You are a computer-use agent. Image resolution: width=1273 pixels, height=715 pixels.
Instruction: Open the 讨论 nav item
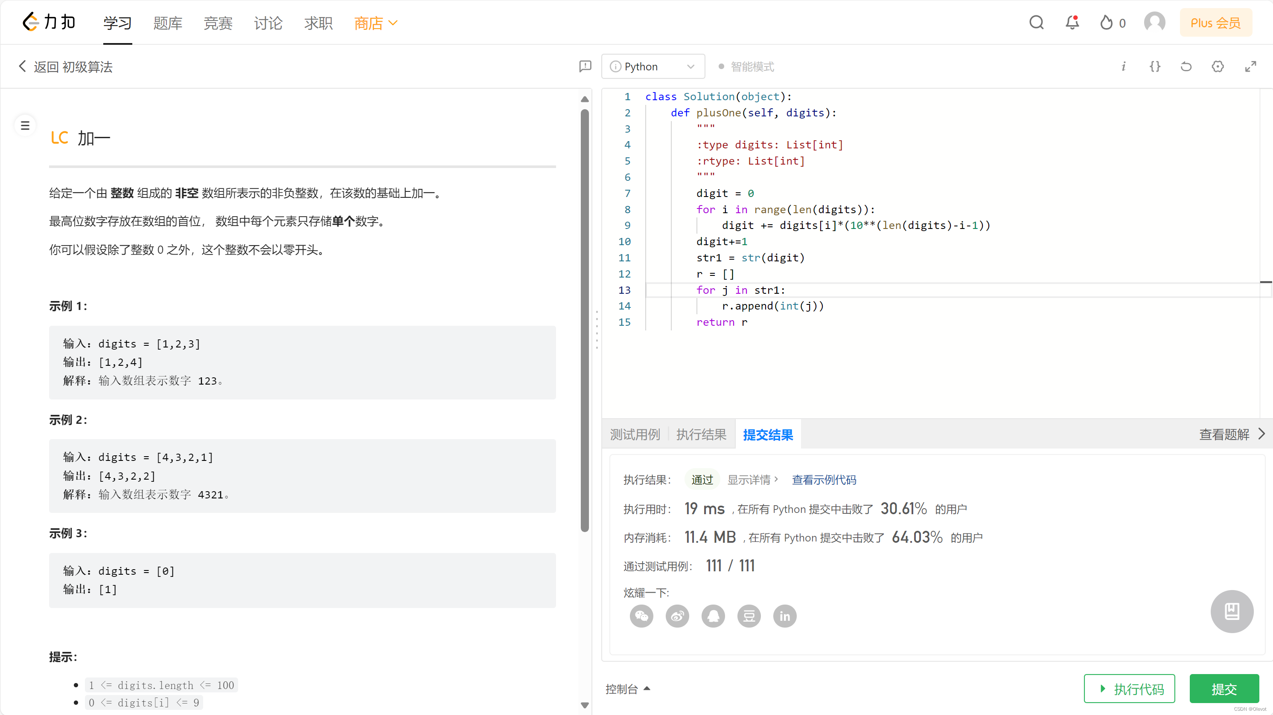(x=268, y=23)
